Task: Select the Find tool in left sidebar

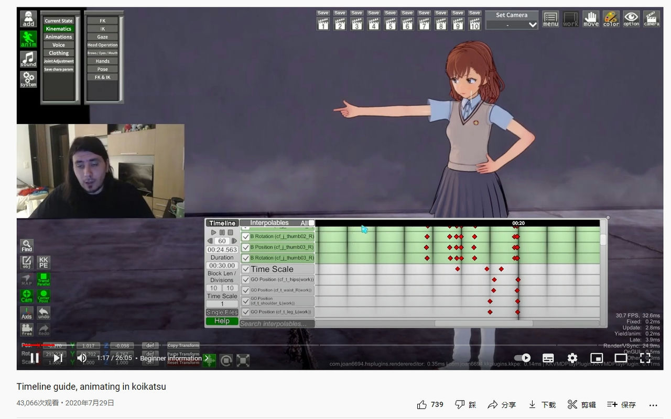Action: click(26, 245)
